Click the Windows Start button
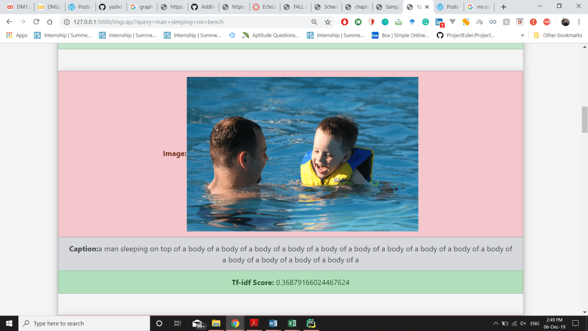This screenshot has height=331, width=588. click(x=9, y=323)
